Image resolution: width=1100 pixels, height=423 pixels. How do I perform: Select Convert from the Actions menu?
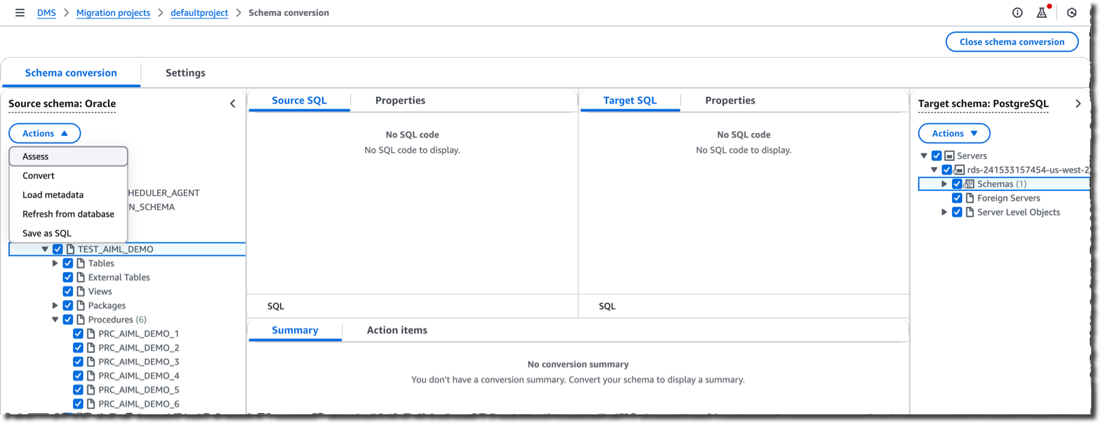coord(39,175)
